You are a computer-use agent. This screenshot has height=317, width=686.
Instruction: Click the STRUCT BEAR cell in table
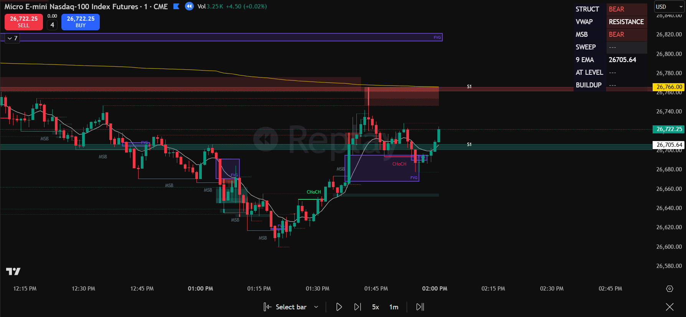(x=627, y=9)
